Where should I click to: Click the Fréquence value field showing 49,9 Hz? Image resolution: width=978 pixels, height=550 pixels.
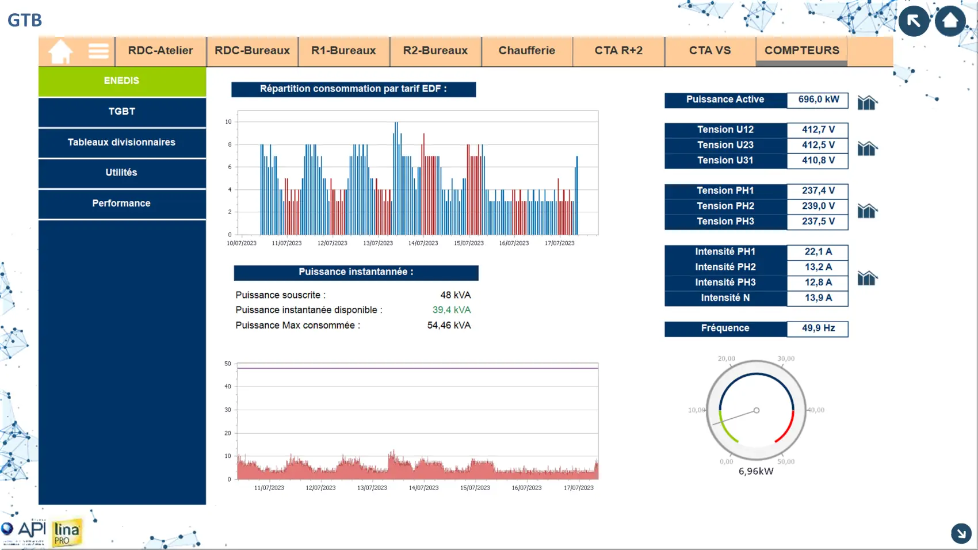817,329
